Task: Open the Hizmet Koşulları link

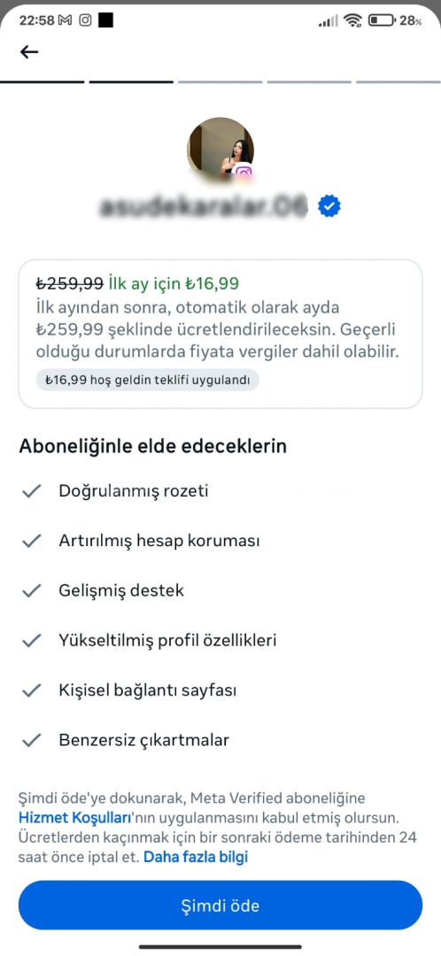Action: click(x=75, y=818)
